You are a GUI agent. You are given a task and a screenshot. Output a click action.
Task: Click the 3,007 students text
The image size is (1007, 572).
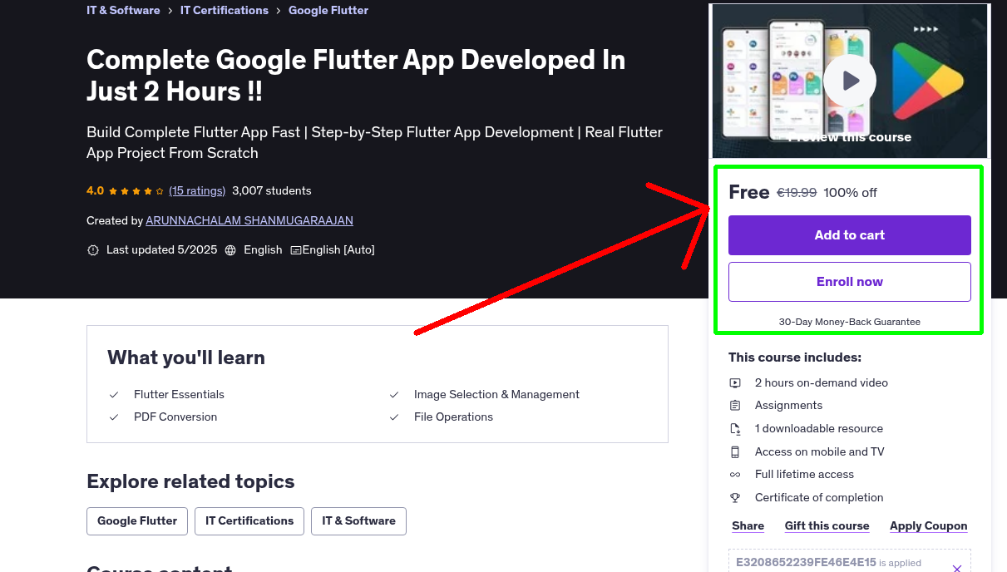[272, 190]
